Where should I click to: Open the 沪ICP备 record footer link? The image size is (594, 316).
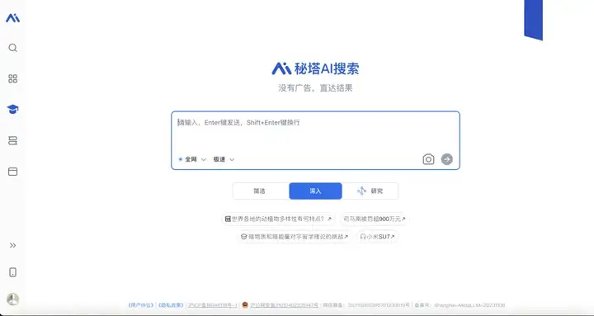[x=213, y=305]
